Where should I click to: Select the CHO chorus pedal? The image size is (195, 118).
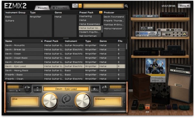(162, 107)
